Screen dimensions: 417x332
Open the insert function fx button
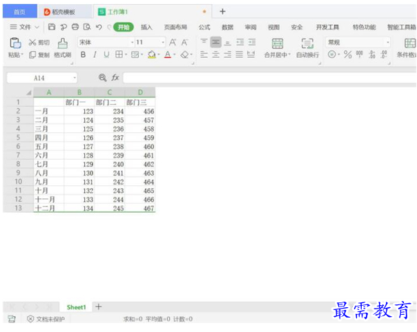coord(115,78)
